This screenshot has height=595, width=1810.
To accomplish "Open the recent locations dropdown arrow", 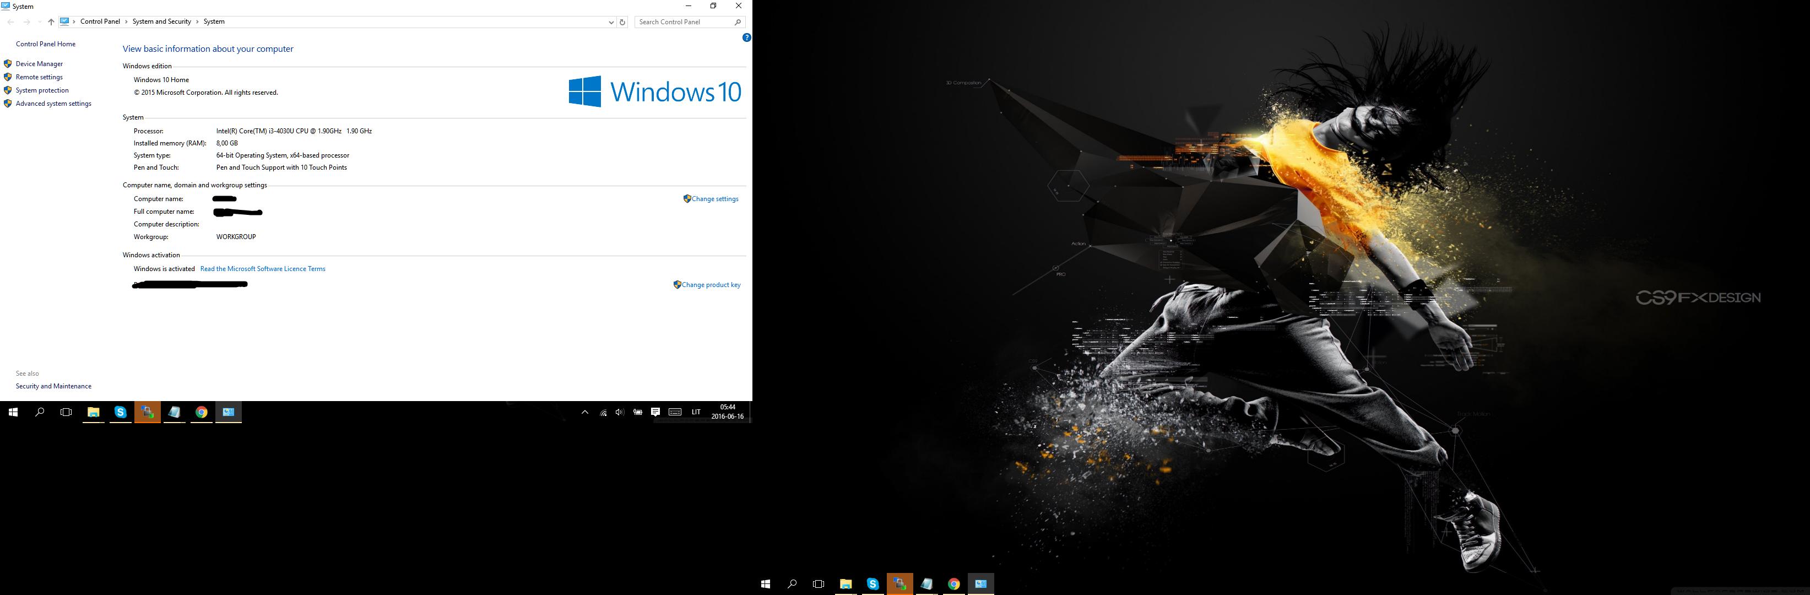I will [39, 22].
